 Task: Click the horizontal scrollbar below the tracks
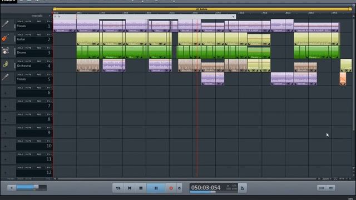(187, 179)
